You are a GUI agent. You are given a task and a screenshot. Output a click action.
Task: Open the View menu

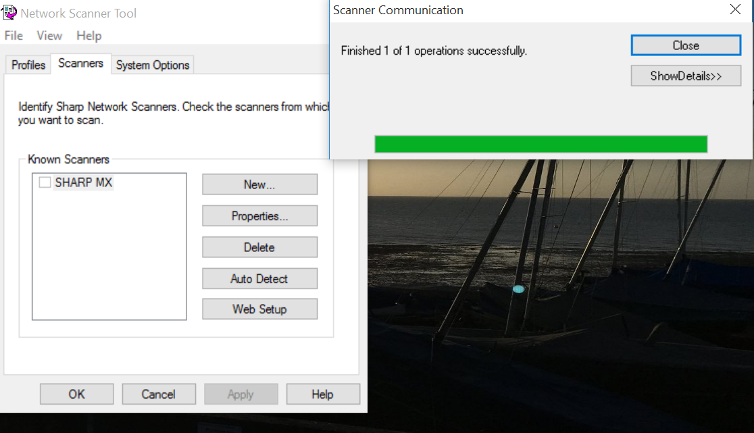coord(49,36)
